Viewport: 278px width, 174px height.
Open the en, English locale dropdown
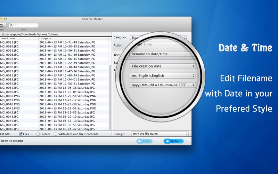[163, 76]
